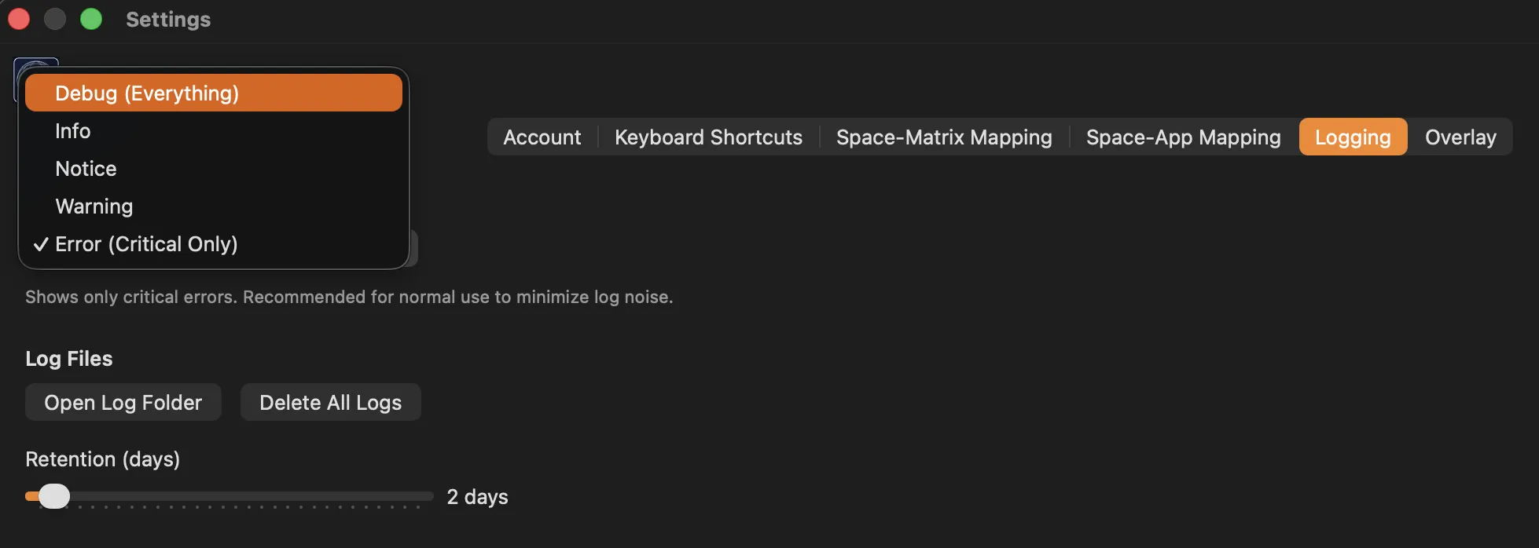The height and width of the screenshot is (548, 1539).
Task: Pick Notice from the open dropdown
Action: coord(85,168)
